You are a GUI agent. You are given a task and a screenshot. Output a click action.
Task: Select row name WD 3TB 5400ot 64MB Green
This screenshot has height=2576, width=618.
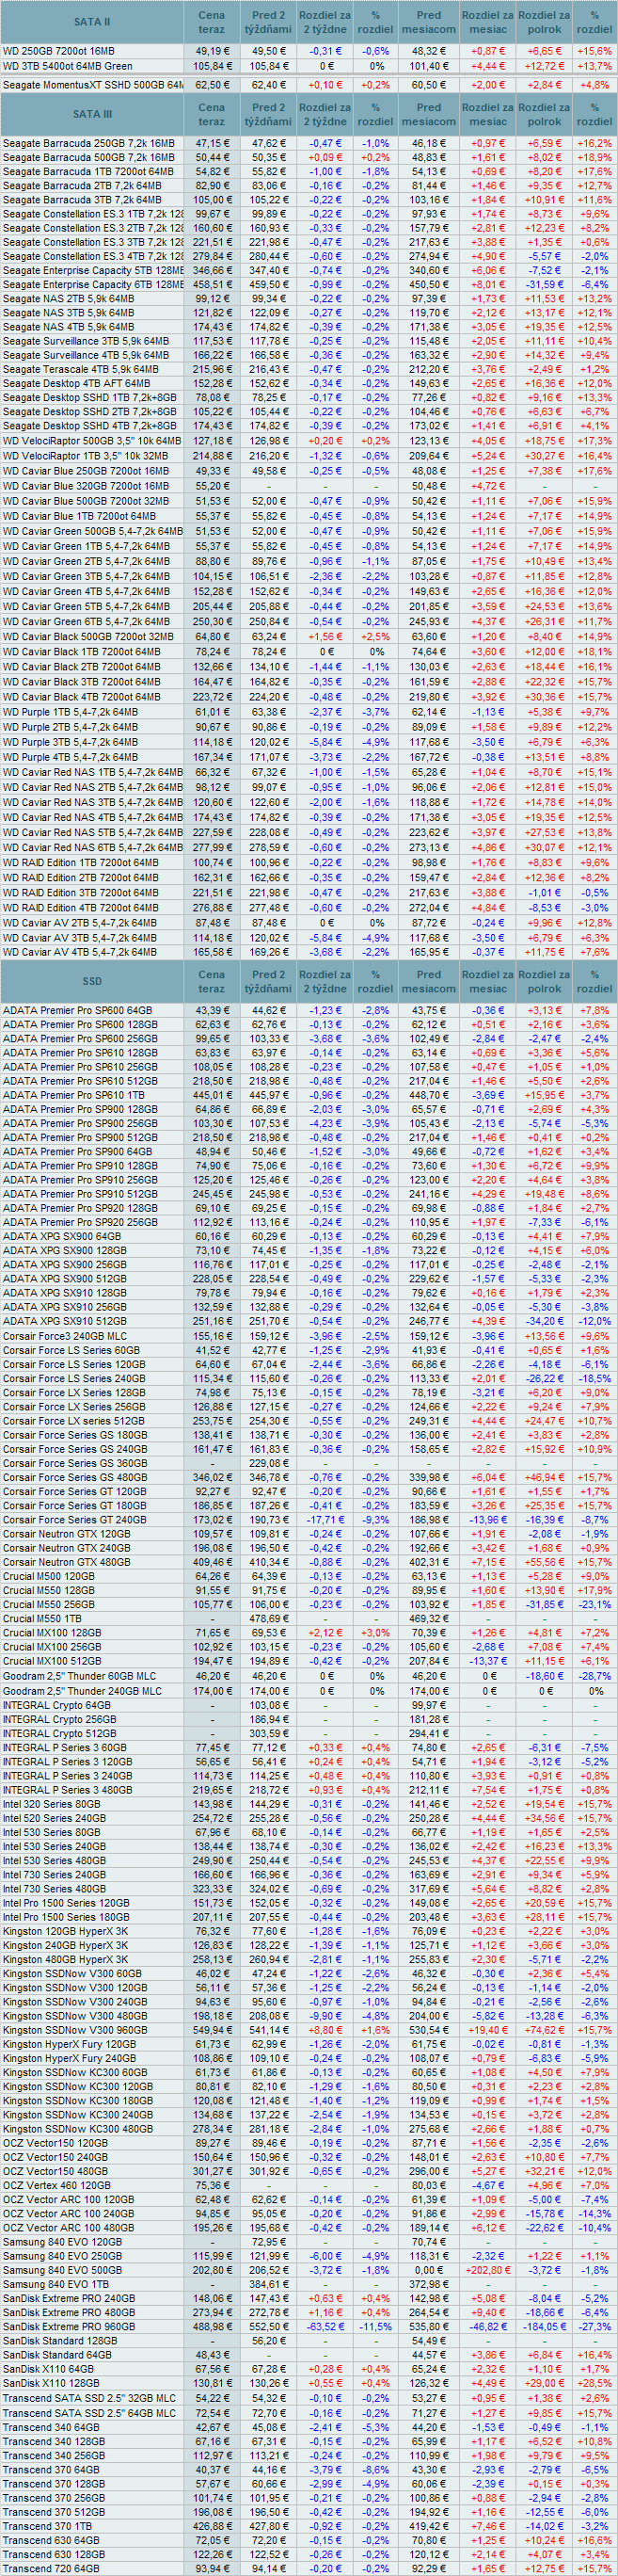point(67,66)
